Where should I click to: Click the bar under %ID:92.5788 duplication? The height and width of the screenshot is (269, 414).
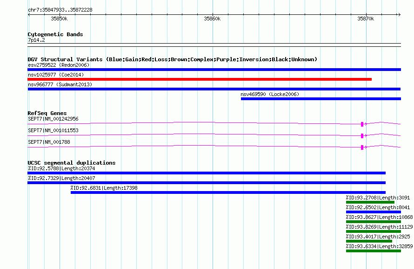click(x=207, y=173)
